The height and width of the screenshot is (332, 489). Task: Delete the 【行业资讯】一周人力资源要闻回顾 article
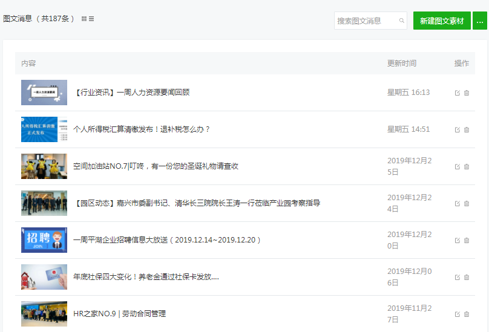click(x=467, y=93)
